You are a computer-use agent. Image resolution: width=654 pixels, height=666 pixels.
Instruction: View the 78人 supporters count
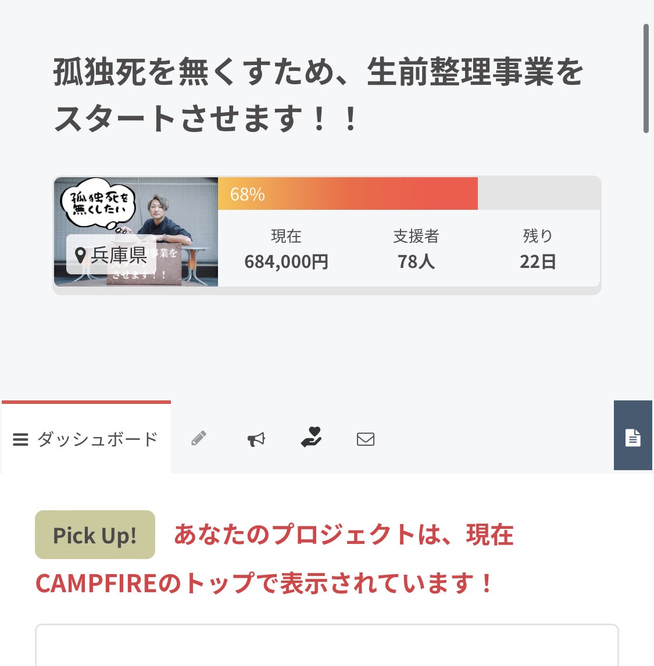416,262
